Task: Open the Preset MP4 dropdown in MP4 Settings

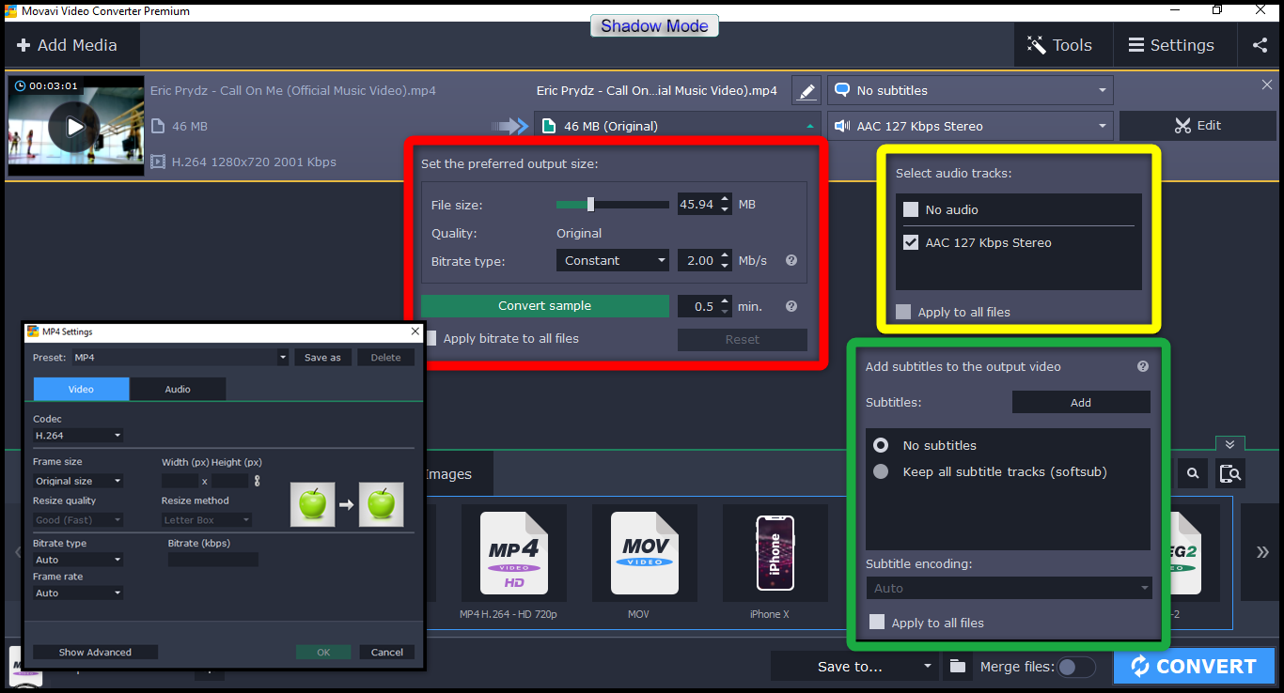Action: tap(180, 357)
